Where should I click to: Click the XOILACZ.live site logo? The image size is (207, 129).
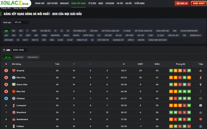coord(14,3)
